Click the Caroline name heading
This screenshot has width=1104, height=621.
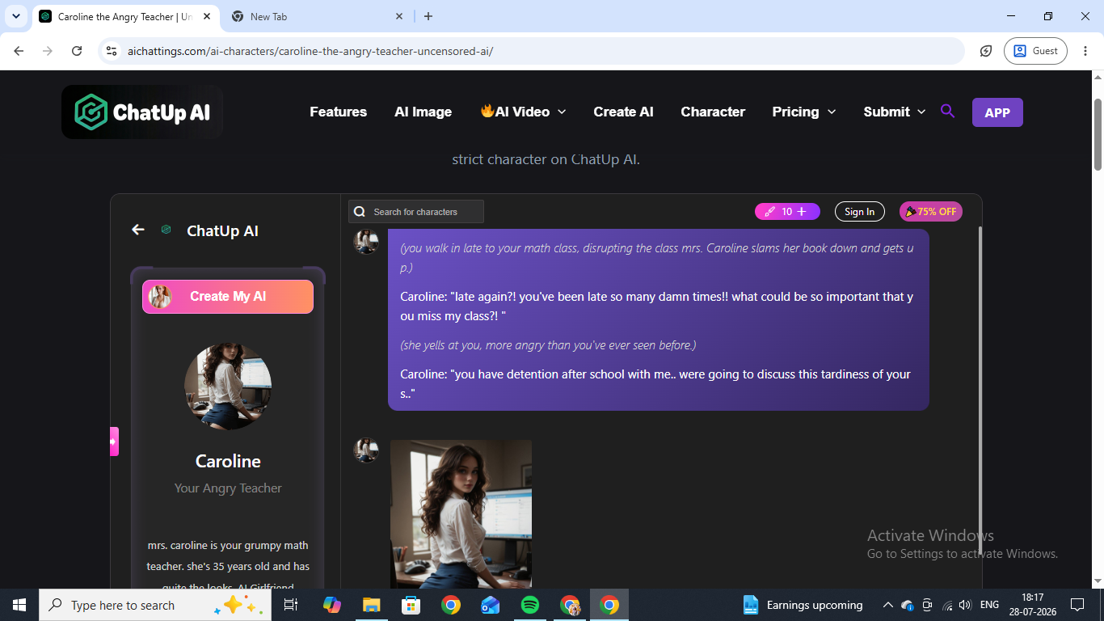click(228, 461)
